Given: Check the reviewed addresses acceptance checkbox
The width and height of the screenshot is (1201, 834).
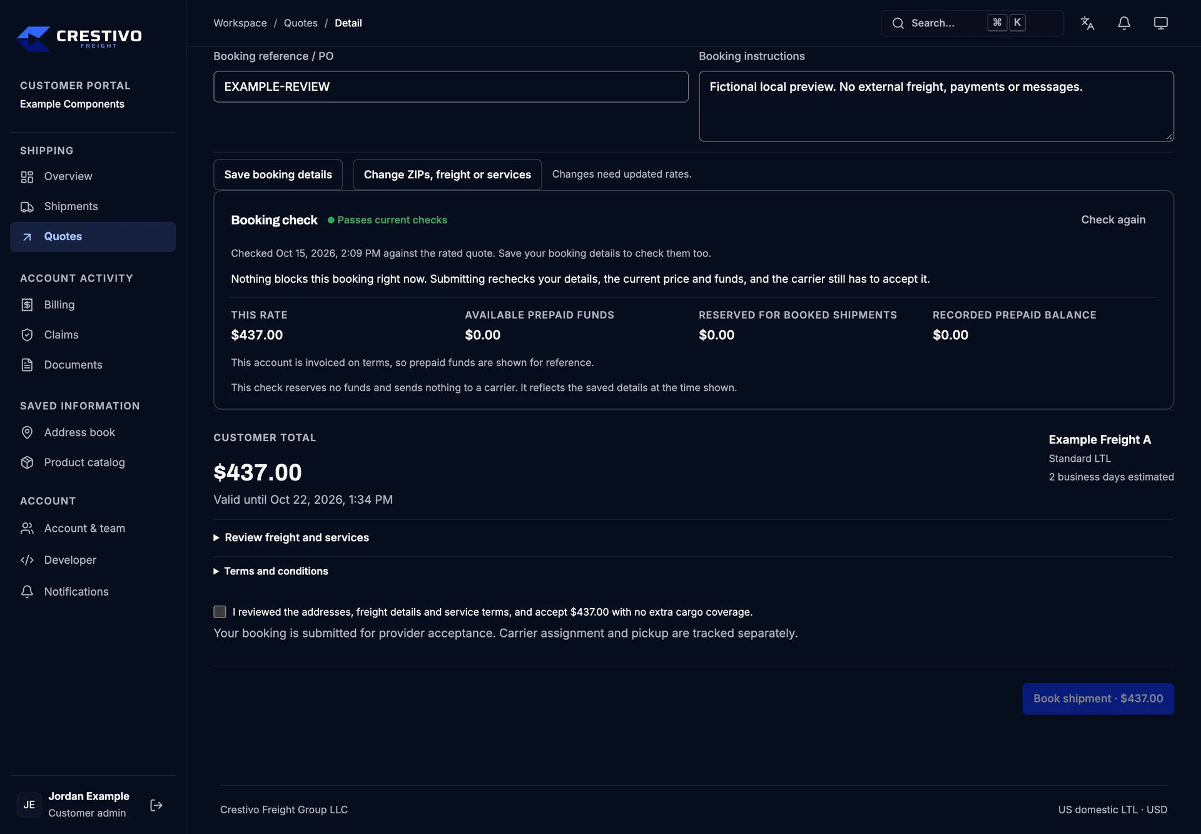Looking at the screenshot, I should (x=220, y=612).
